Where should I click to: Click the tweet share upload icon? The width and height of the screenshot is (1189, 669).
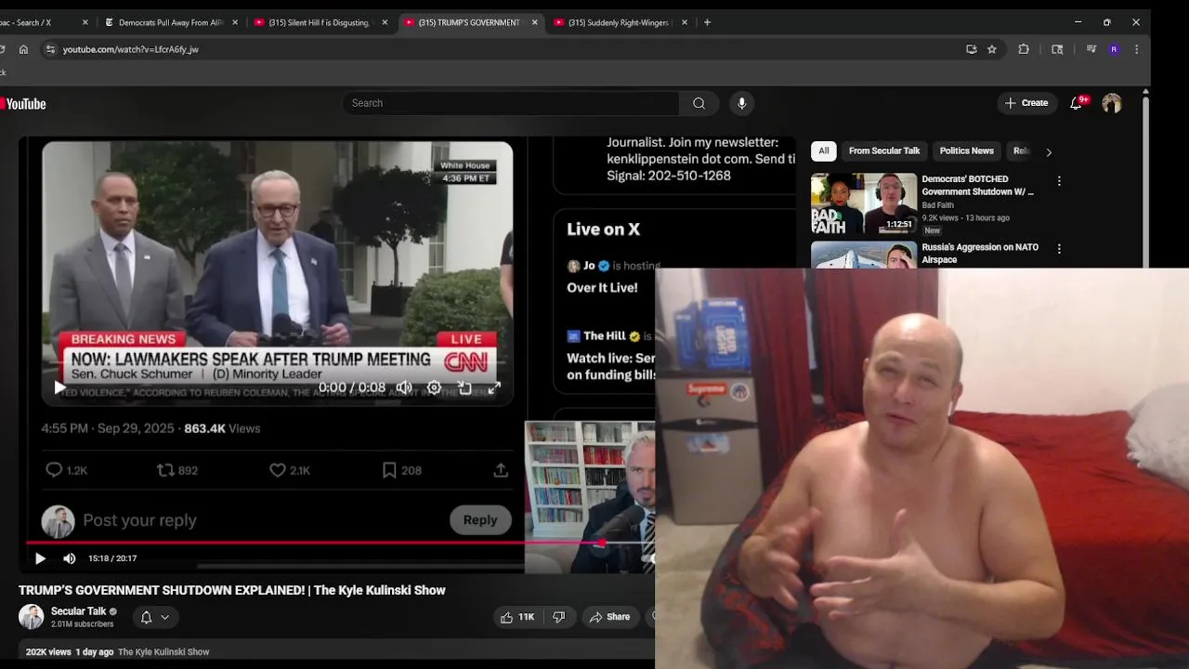coord(501,470)
